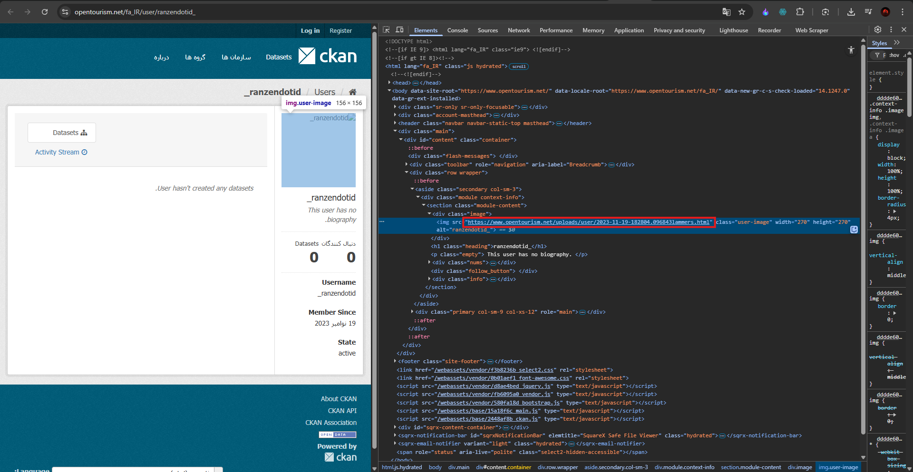The image size is (913, 472).
Task: Open the extensions puzzle icon
Action: point(800,12)
